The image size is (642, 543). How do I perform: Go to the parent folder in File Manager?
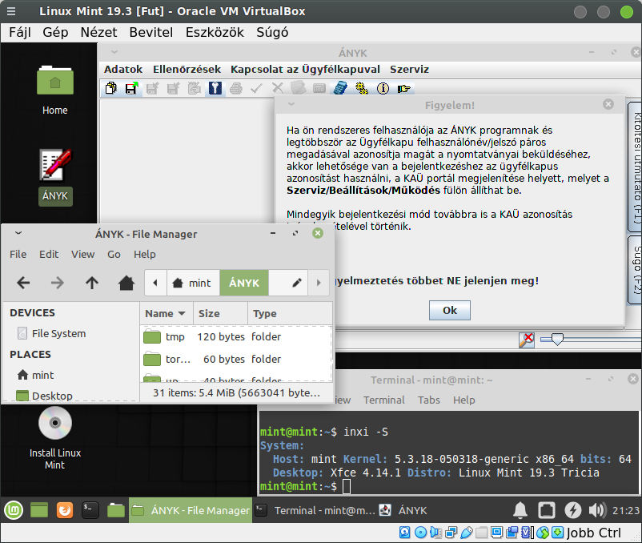tap(92, 283)
